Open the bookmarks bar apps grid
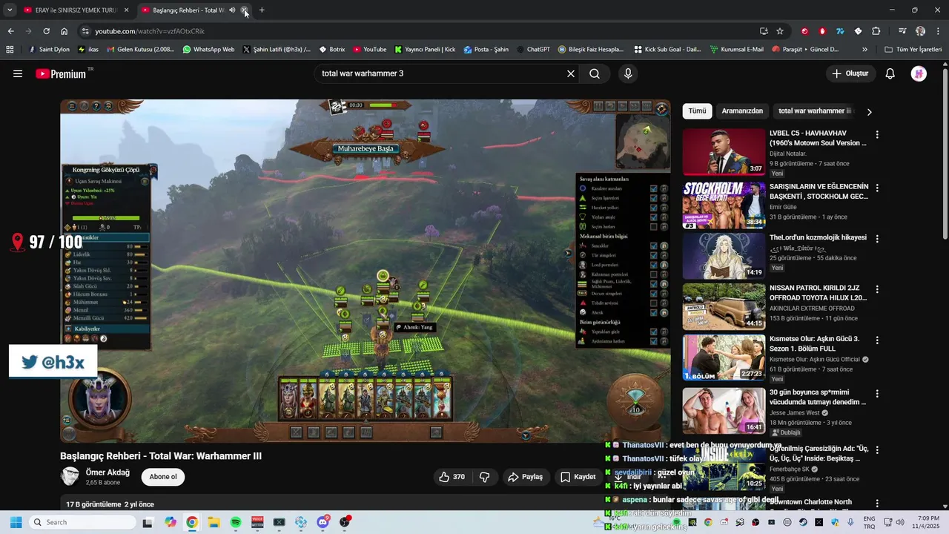 click(10, 50)
